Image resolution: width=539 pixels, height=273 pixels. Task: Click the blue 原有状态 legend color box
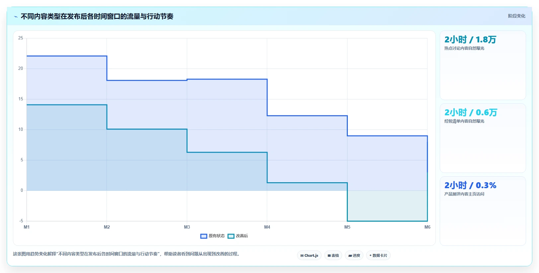[204, 236]
